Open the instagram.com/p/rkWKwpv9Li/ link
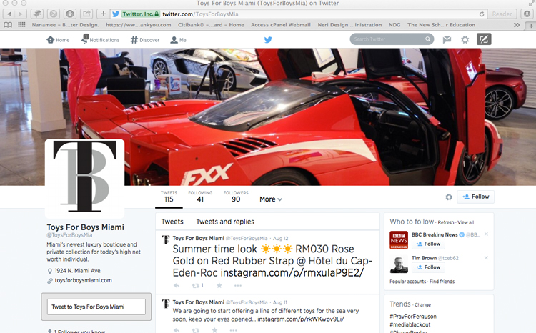Screen dimensions: 536x333 (x=301, y=319)
